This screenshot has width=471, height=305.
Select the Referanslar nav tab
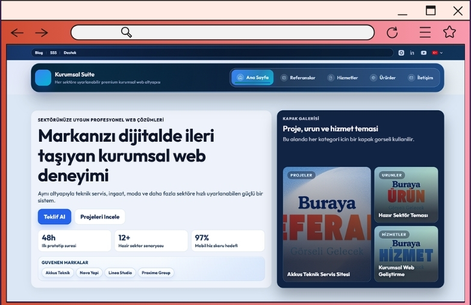[298, 78]
